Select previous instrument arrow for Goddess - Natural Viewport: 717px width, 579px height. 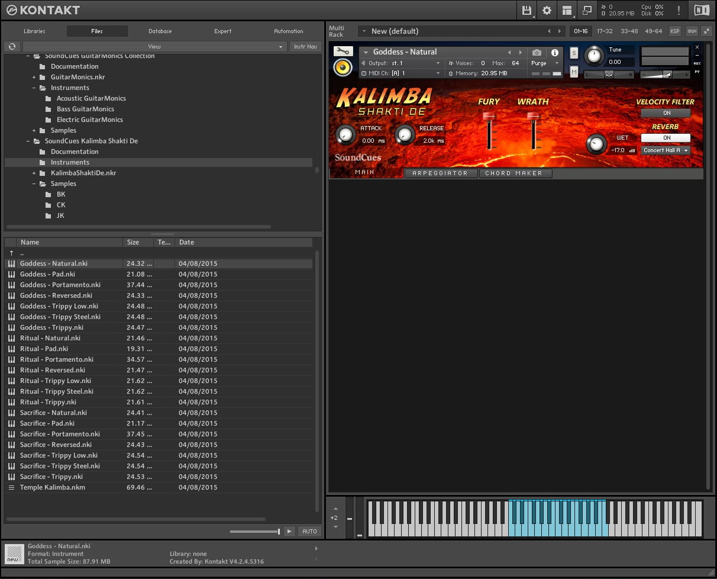[509, 53]
